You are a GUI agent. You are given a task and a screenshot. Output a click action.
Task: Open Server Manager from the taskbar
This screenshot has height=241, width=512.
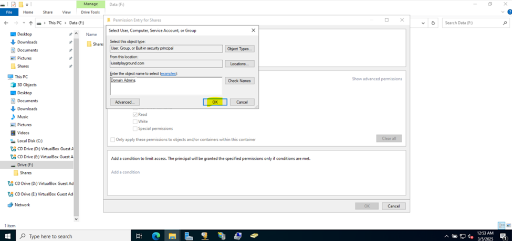coord(189,236)
